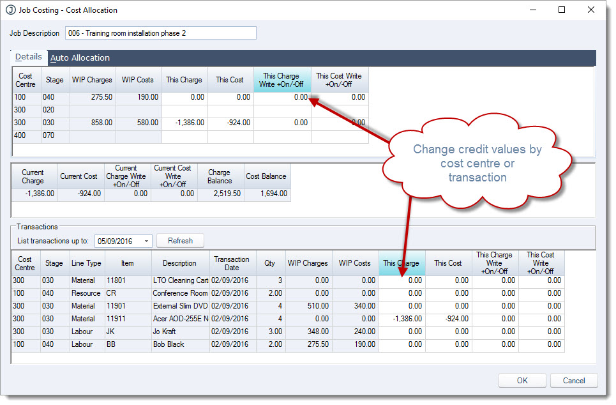Click the 340.00 WIP Costs transaction cell

click(x=355, y=307)
